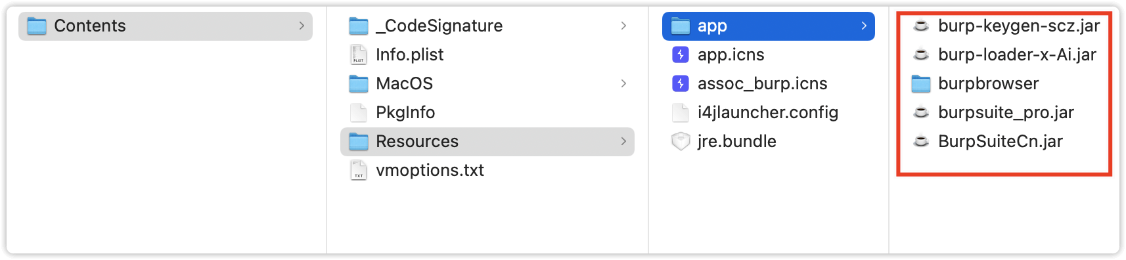
Task: Select the app.icns icon file
Action: tap(681, 54)
